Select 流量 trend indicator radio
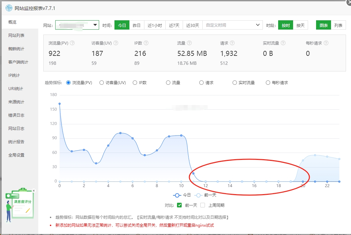Screen dimensions: 351x235 tap(168, 83)
